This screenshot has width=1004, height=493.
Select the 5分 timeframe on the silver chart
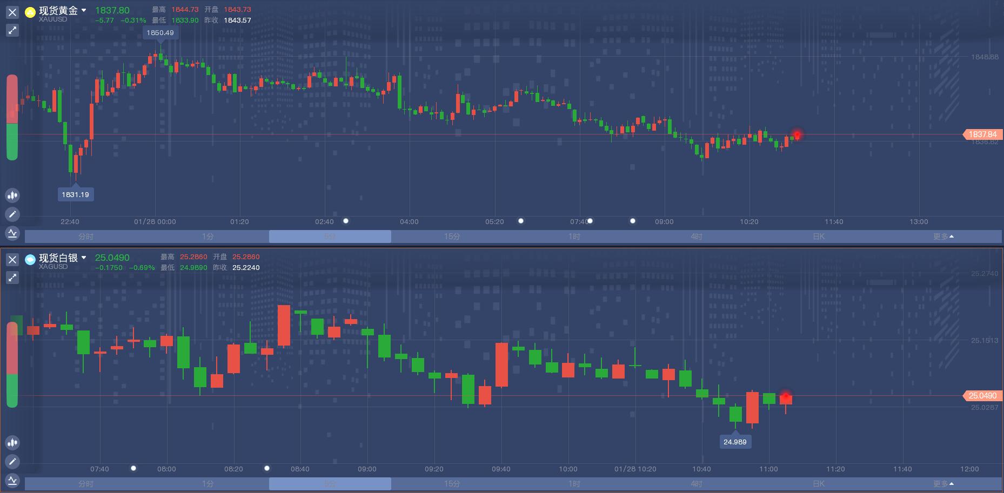pyautogui.click(x=330, y=484)
